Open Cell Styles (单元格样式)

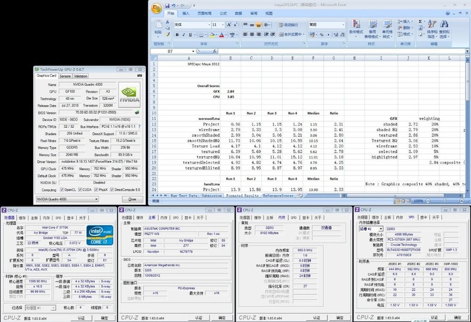pos(387,29)
